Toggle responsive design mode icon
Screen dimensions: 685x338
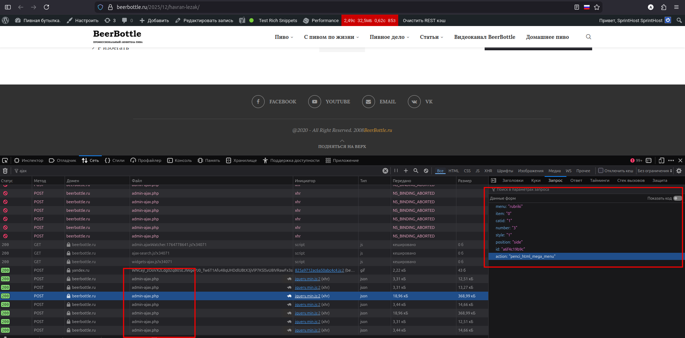[x=661, y=160]
